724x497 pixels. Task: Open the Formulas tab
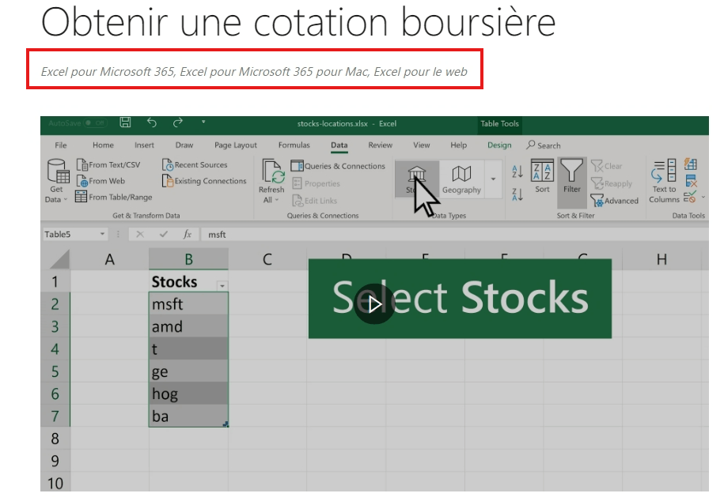294,145
